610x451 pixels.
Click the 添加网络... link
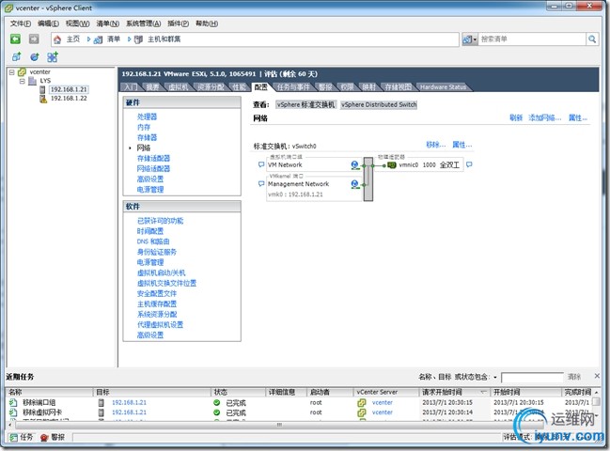(x=544, y=117)
